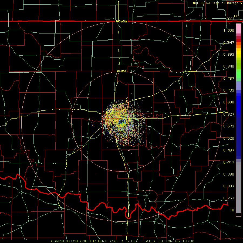The image size is (243, 243).
Task: Click the 0.627 legend value
Action: click(229, 114)
